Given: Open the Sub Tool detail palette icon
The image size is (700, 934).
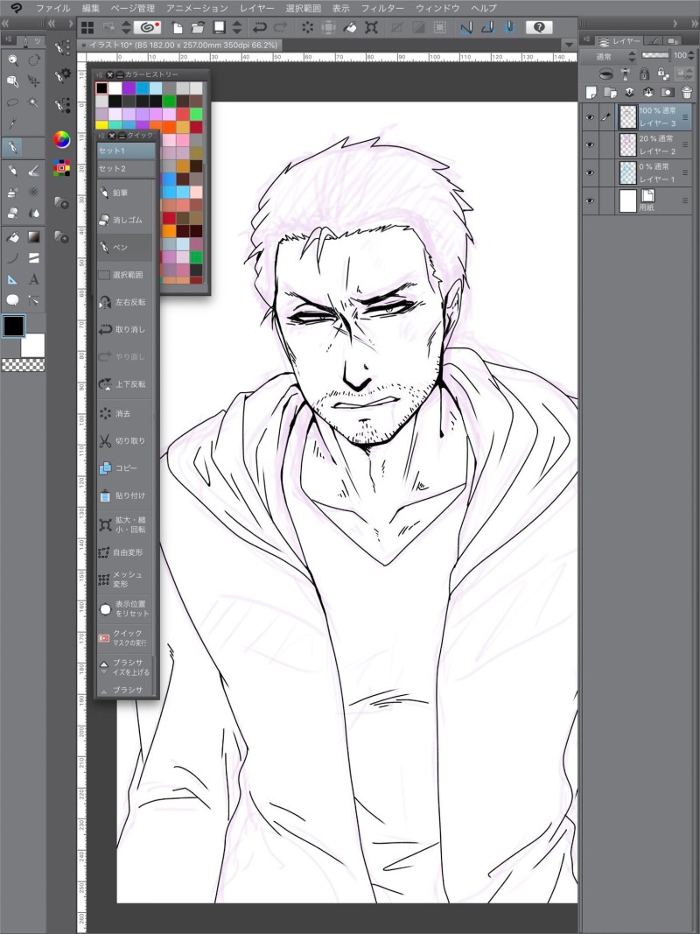Looking at the screenshot, I should tap(62, 75).
